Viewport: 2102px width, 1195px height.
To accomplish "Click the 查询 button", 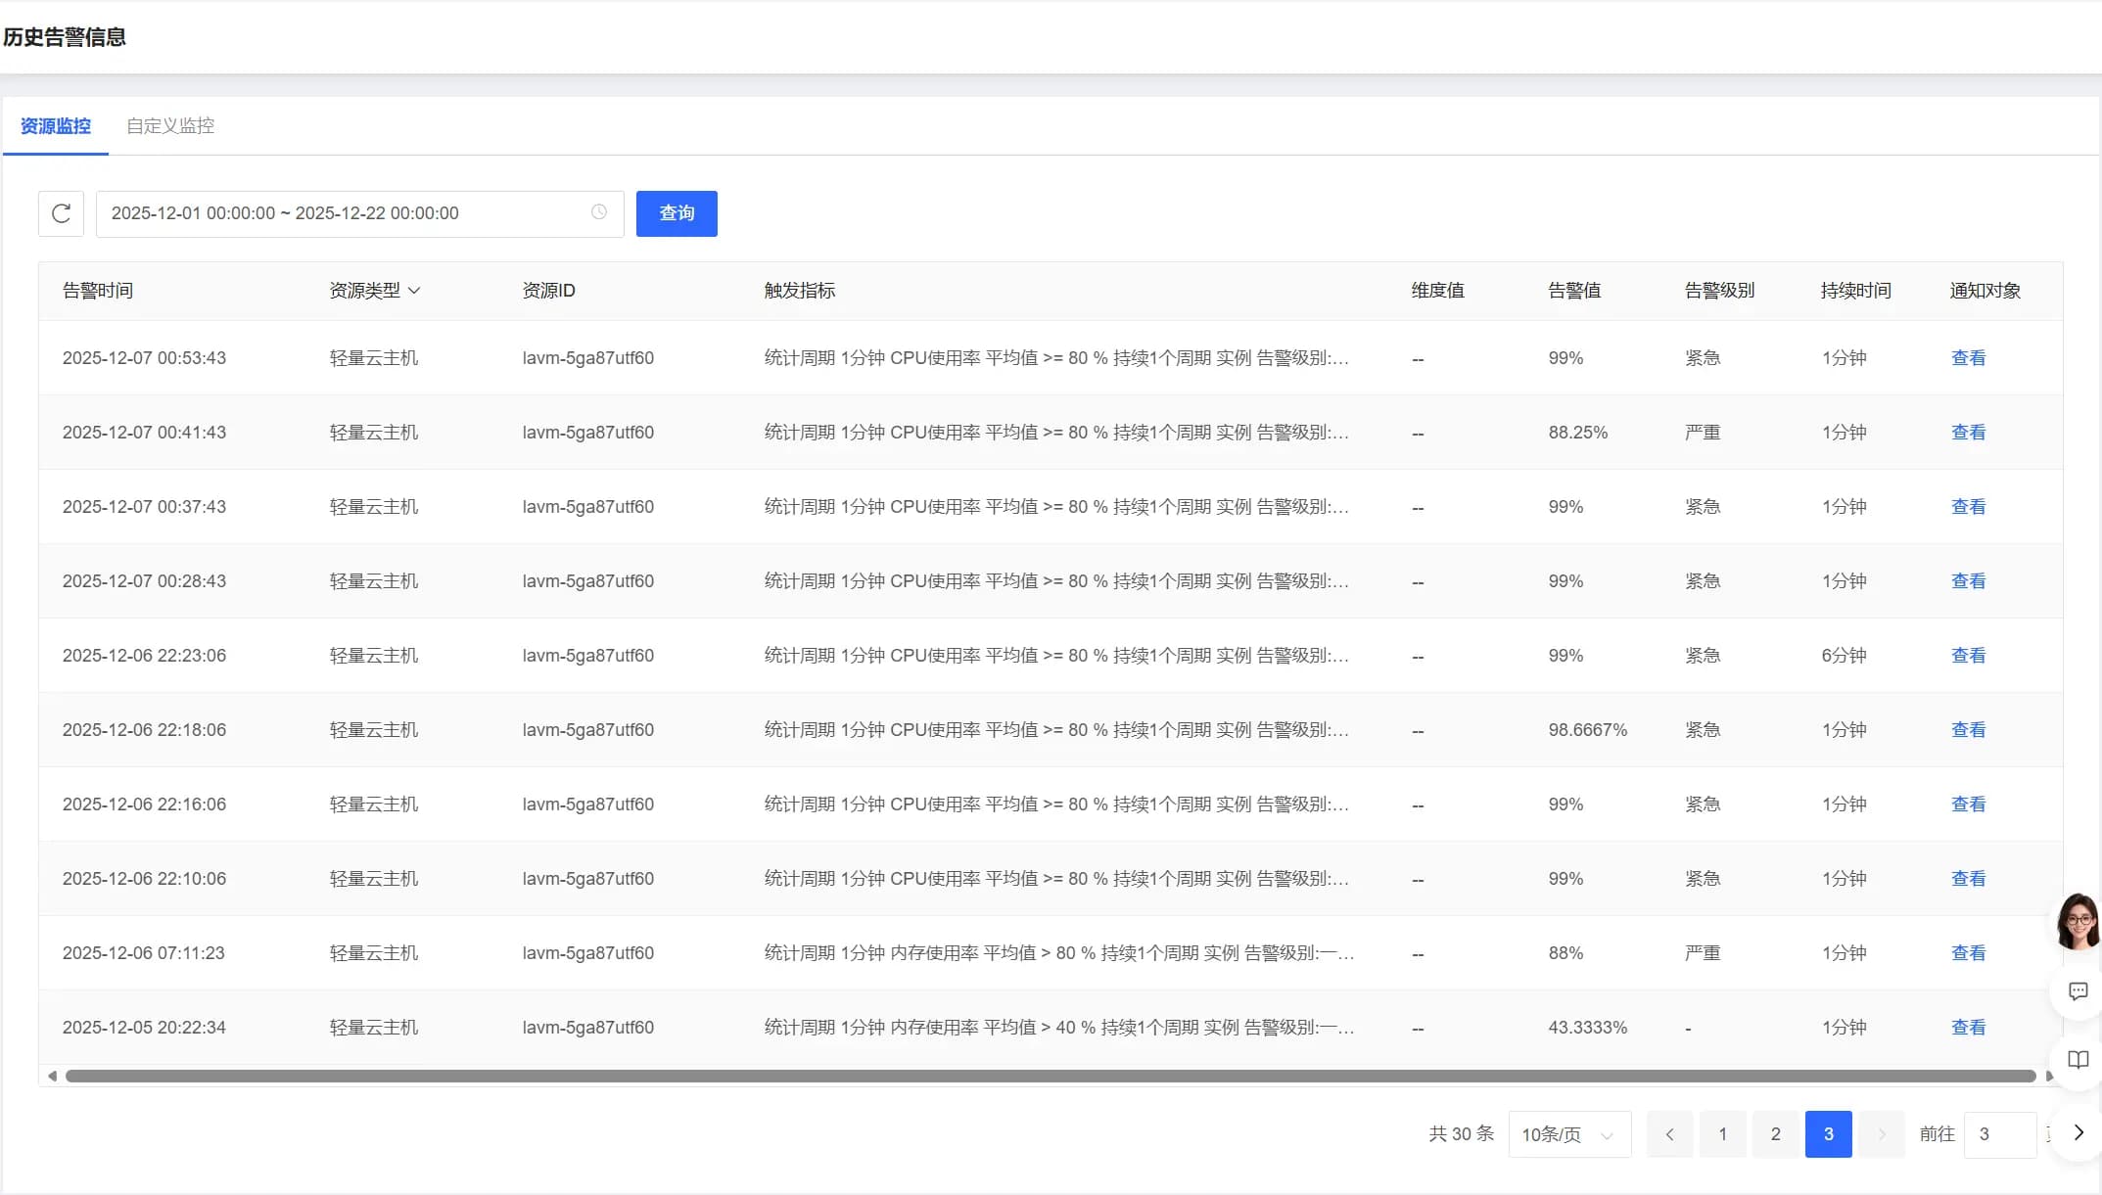I will click(677, 213).
